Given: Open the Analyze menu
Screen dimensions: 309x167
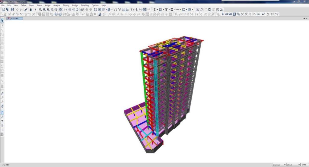Looking at the screenshot, I should 56,5.
